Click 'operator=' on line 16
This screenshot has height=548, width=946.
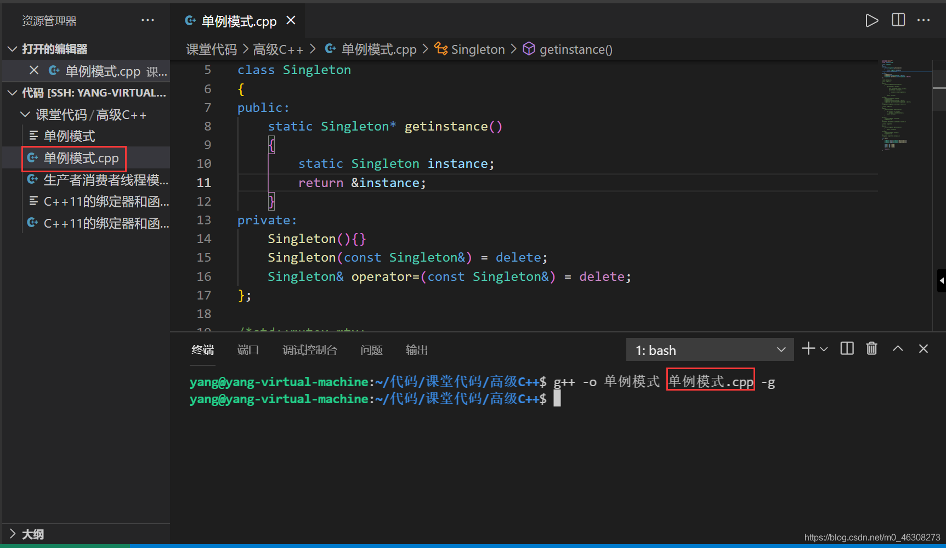[x=385, y=276]
